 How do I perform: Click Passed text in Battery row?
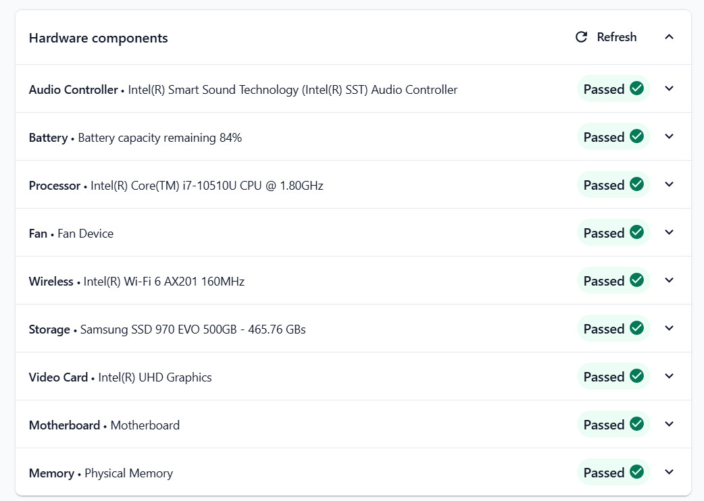[x=604, y=137]
